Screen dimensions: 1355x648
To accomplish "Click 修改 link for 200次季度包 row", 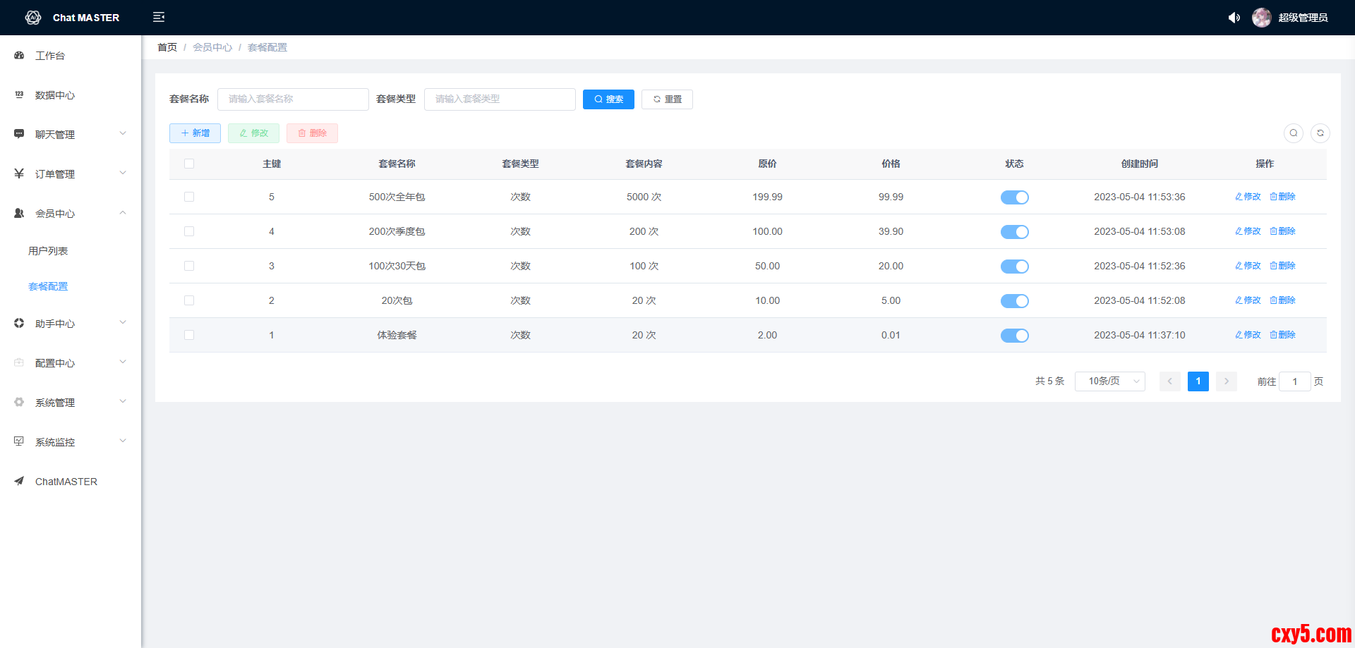I will pyautogui.click(x=1248, y=231).
